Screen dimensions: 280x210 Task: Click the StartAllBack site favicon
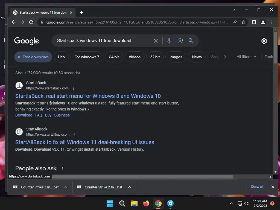click(19, 132)
